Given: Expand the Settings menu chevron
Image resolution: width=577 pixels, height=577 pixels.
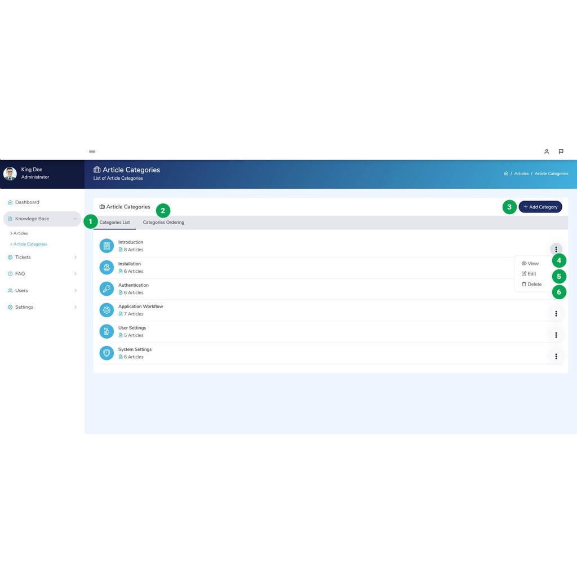Looking at the screenshot, I should 75,307.
